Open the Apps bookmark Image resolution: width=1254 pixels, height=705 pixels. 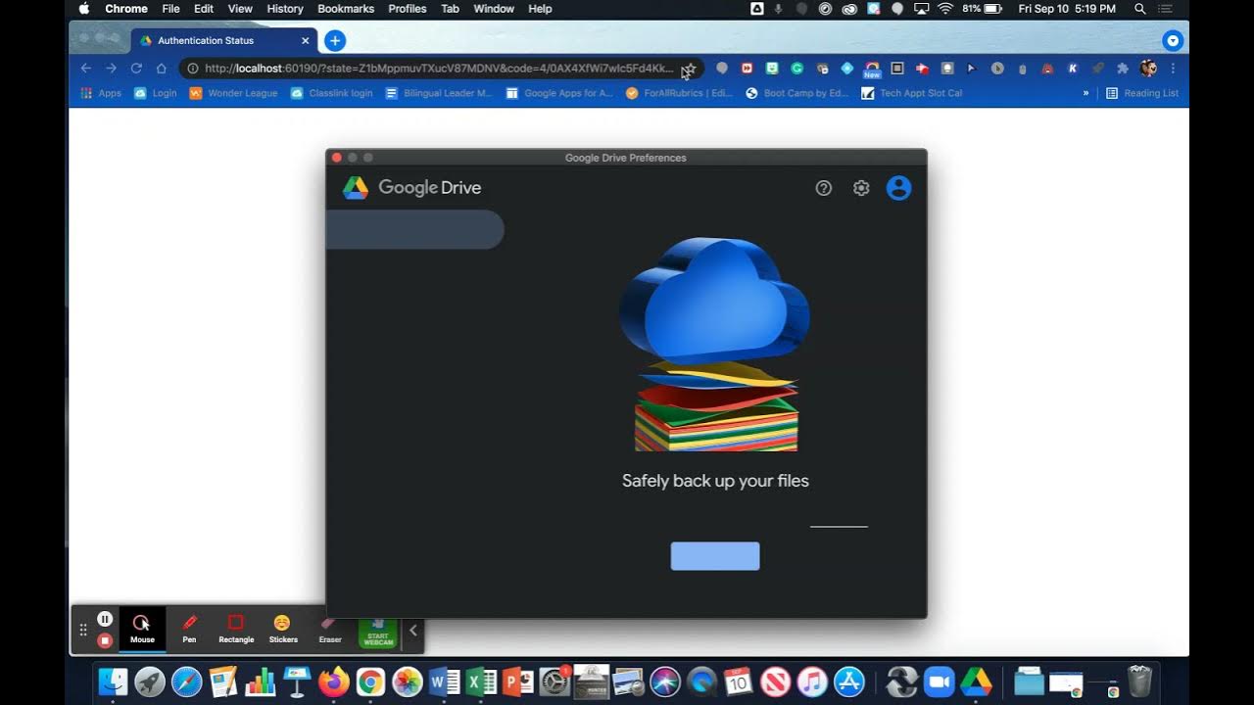101,93
